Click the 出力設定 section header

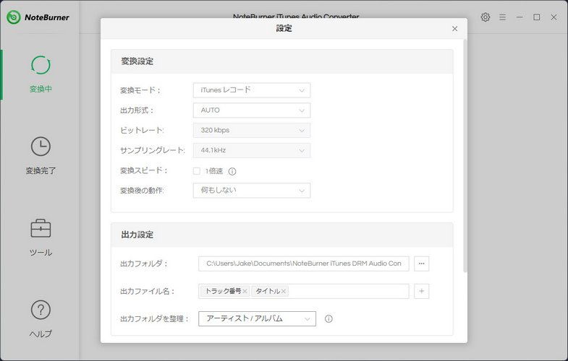coord(281,235)
